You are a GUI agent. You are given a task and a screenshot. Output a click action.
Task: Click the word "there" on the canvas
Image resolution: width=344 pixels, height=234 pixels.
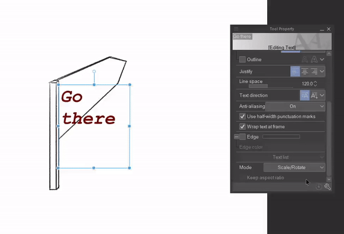(x=89, y=118)
